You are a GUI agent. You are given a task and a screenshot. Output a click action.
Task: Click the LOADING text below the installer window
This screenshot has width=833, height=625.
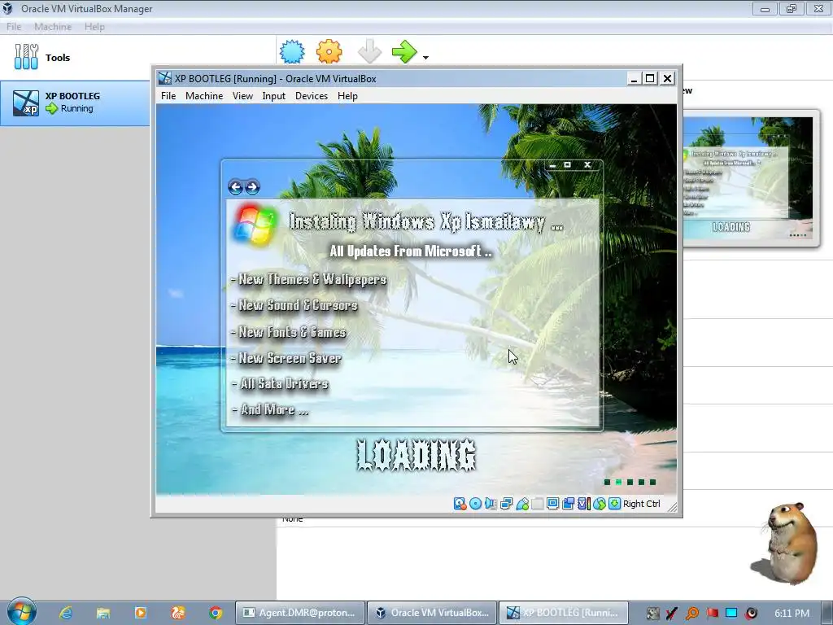click(x=416, y=456)
